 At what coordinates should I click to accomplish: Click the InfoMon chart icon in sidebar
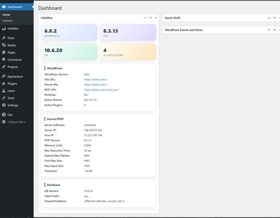tap(4, 28)
